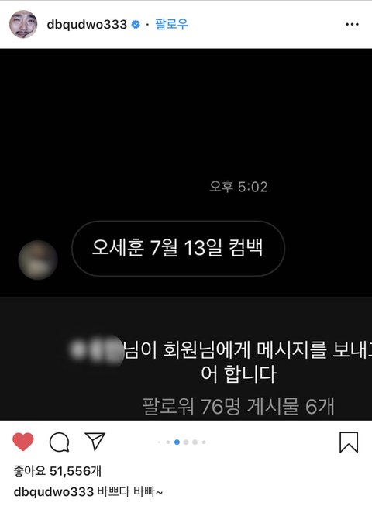Viewport: 372px width, 506px height.
Task: Click 팔로워 76명 게시물 6개 profile stats
Action: coord(239,406)
